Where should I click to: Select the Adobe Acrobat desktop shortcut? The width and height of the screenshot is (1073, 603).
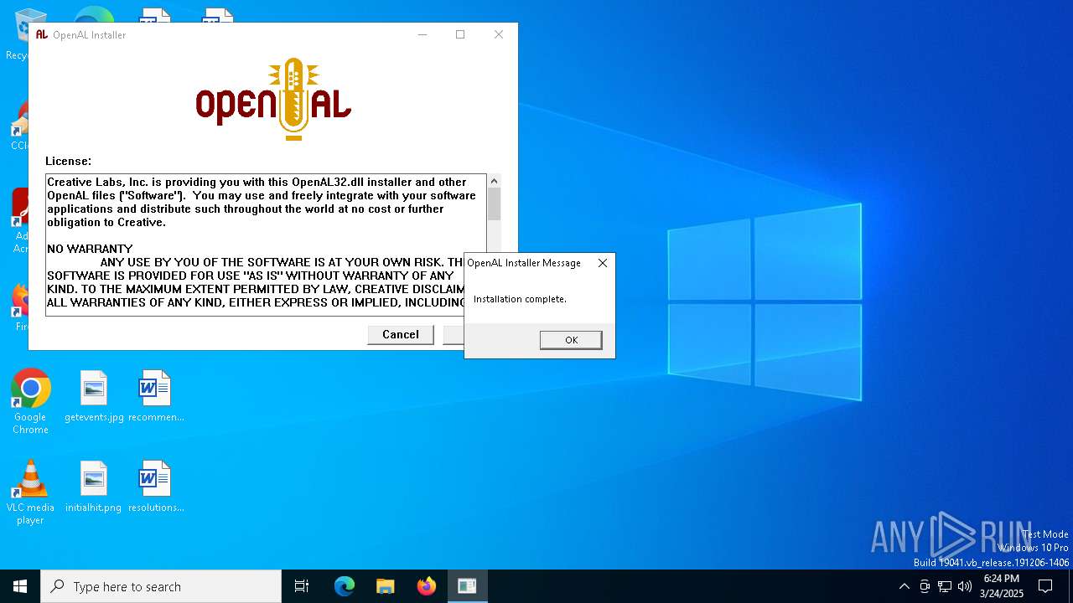[18, 219]
